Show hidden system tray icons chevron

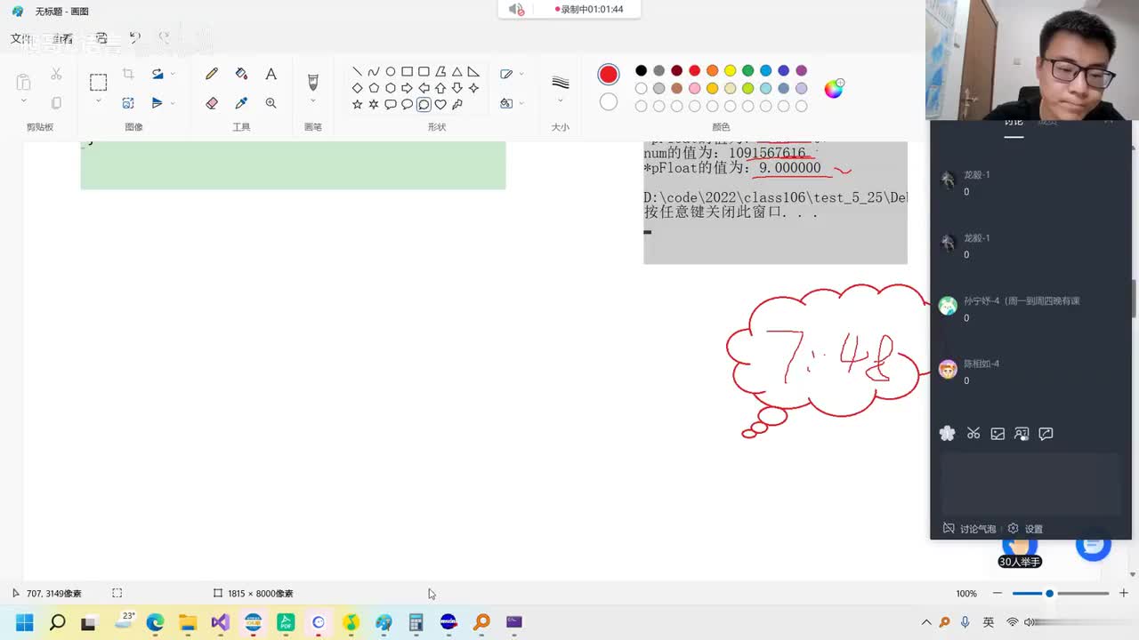click(926, 622)
